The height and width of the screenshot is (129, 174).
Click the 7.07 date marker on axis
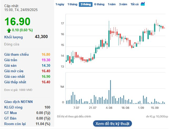pyautogui.click(x=76, y=108)
